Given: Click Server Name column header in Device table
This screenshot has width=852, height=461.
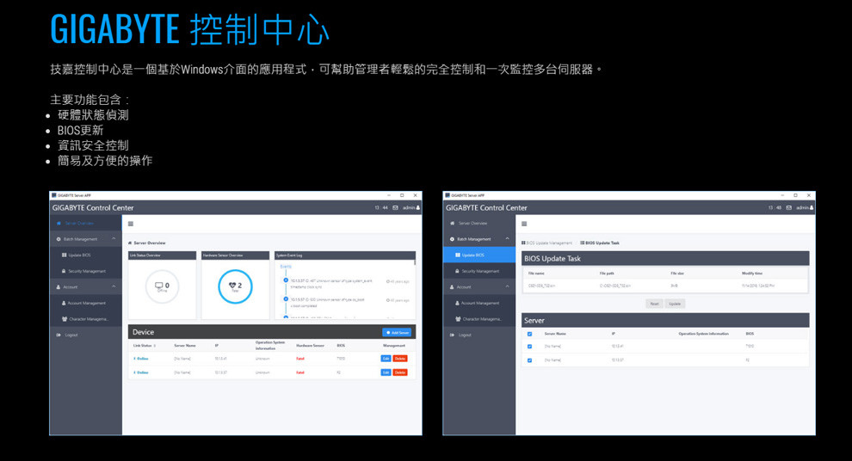Looking at the screenshot, I should point(185,346).
